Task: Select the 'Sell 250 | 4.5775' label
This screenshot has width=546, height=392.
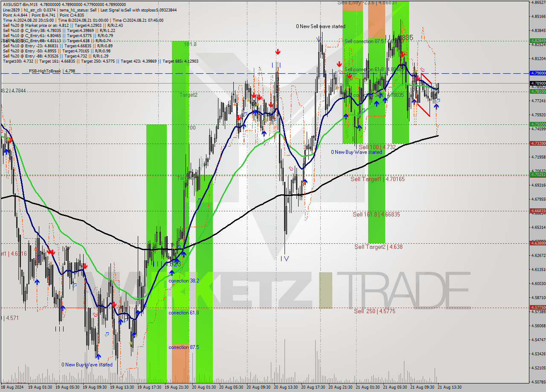Action: point(375,311)
